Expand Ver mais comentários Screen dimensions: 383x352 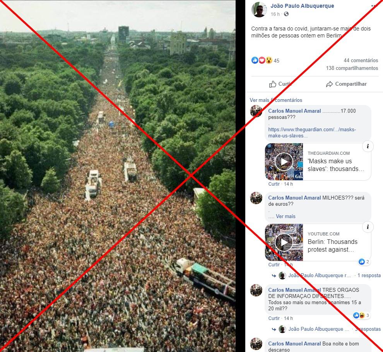pos(276,100)
